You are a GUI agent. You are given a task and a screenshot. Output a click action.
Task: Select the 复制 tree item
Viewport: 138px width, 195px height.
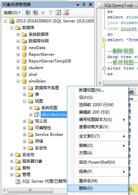[26, 168]
